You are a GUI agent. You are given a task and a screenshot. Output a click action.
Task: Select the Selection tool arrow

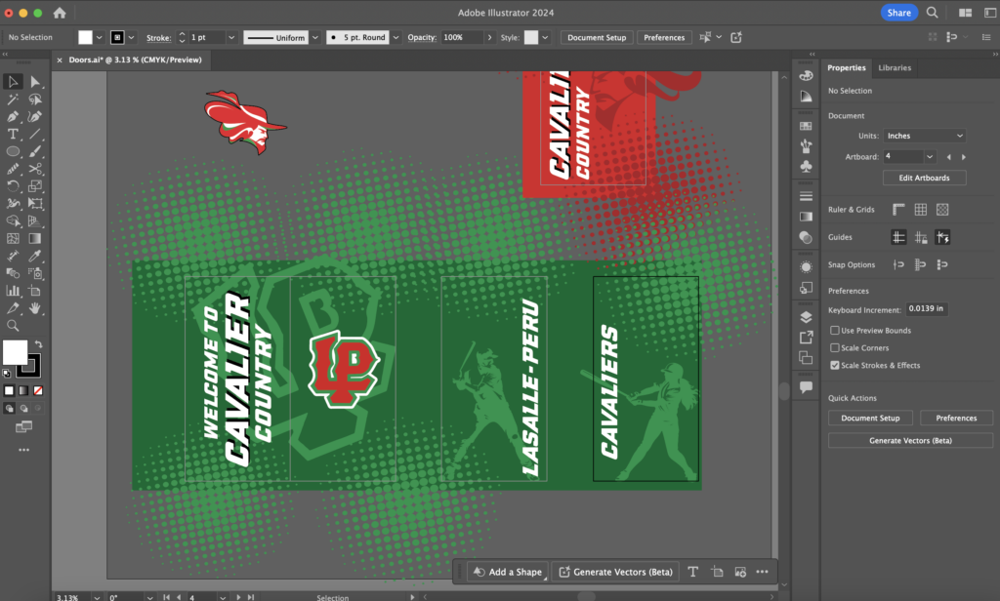13,82
